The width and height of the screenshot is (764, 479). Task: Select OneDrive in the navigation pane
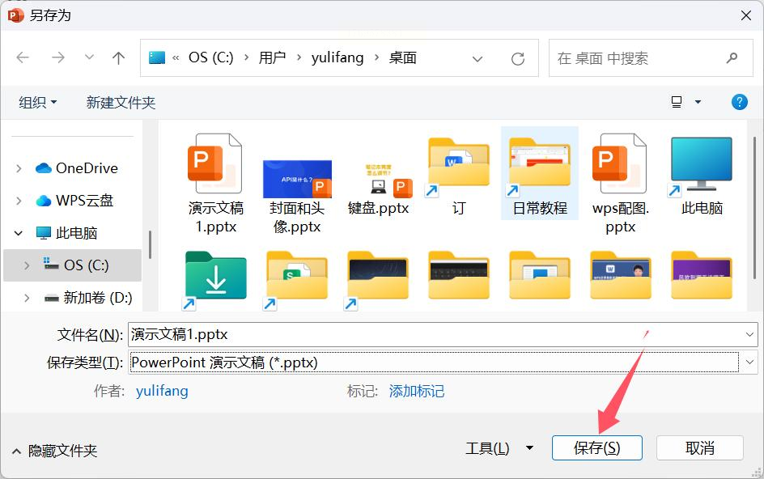pos(77,168)
